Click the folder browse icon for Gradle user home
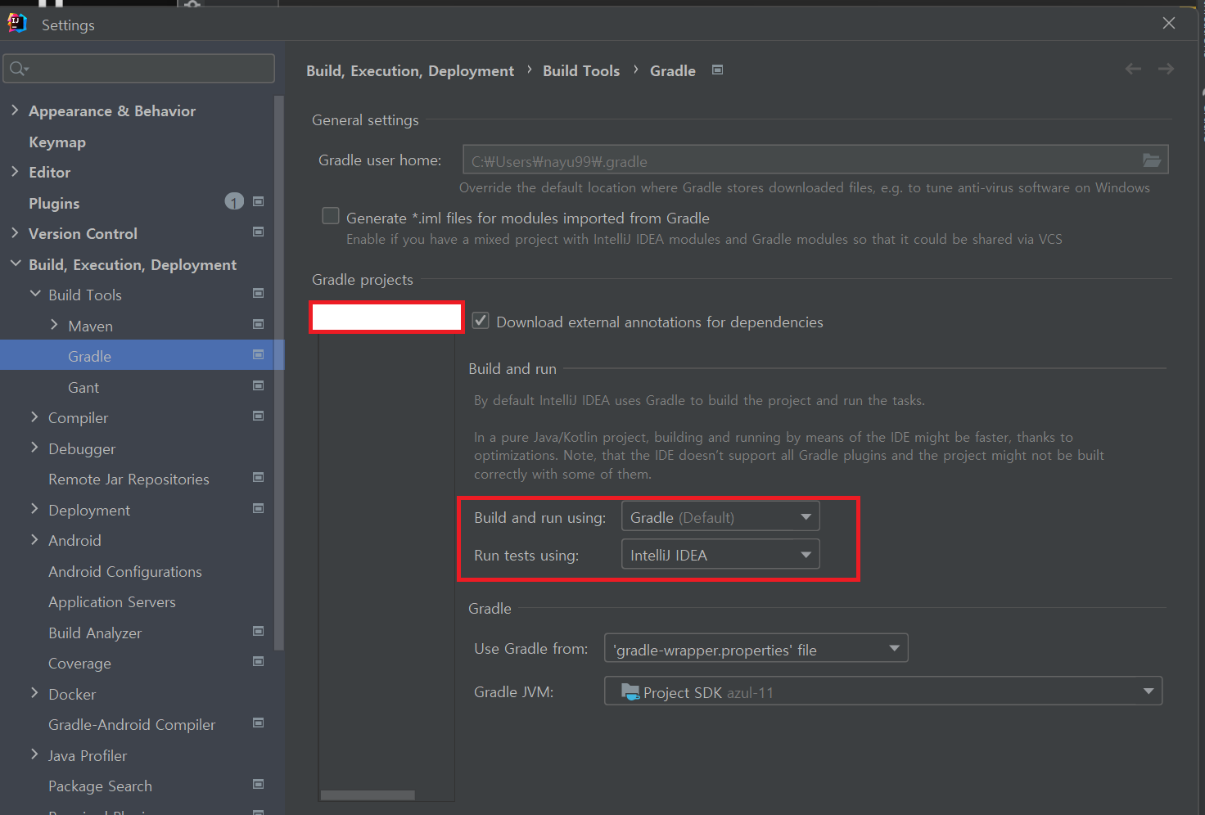Screen dimensions: 1205x815 [1152, 160]
